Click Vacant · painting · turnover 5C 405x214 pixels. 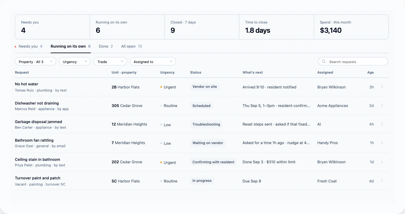[x=40, y=184]
